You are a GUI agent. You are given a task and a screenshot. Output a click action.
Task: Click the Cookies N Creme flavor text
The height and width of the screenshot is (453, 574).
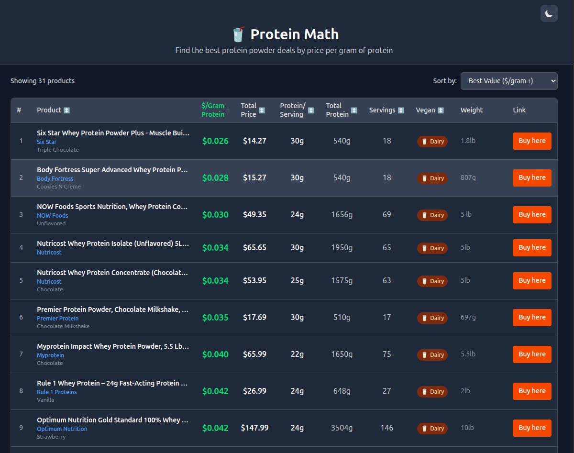(59, 187)
